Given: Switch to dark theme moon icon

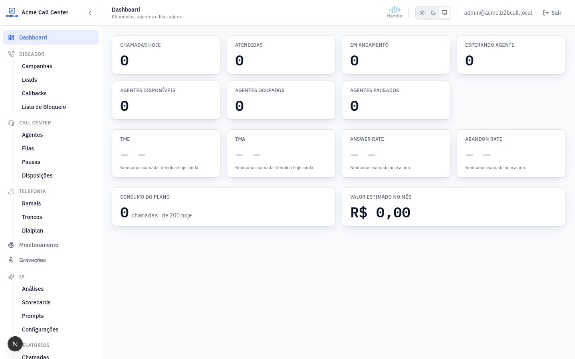Looking at the screenshot, I should [x=433, y=13].
